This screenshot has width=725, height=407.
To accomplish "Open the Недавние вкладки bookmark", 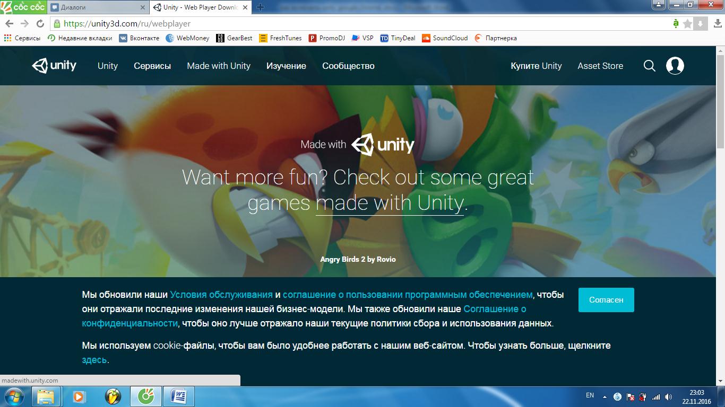I will pos(80,38).
